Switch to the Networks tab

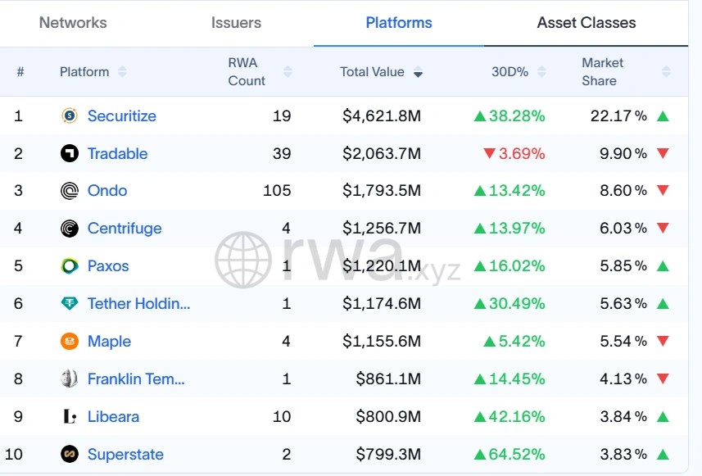72,24
